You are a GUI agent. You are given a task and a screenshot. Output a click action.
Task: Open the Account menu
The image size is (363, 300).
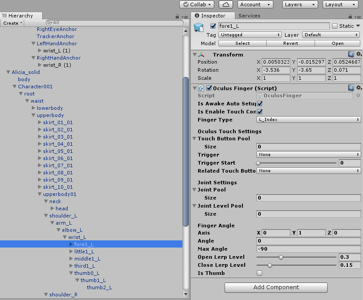255,4
